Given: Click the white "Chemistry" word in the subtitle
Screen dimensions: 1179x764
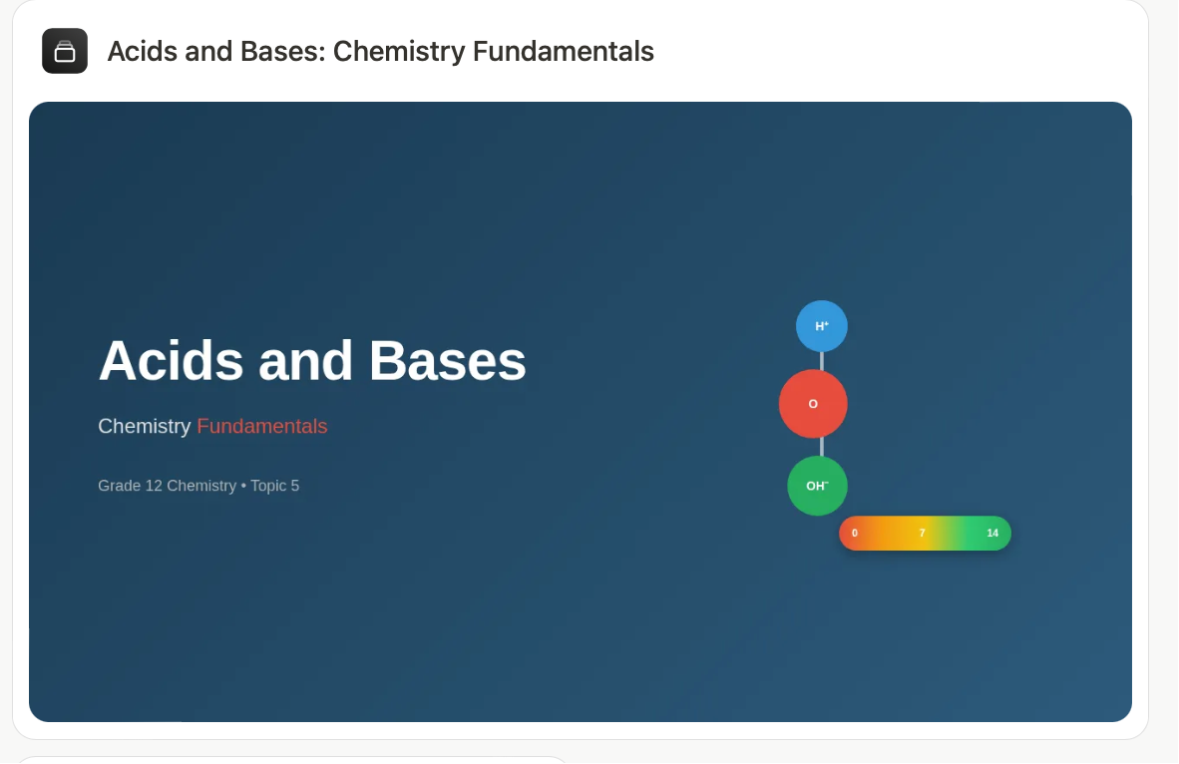Looking at the screenshot, I should pyautogui.click(x=145, y=426).
